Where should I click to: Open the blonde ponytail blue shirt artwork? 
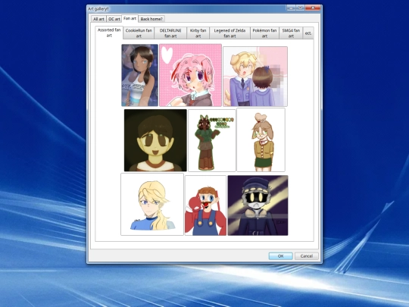point(152,204)
